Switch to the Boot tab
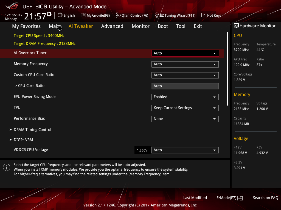 tap(163, 26)
